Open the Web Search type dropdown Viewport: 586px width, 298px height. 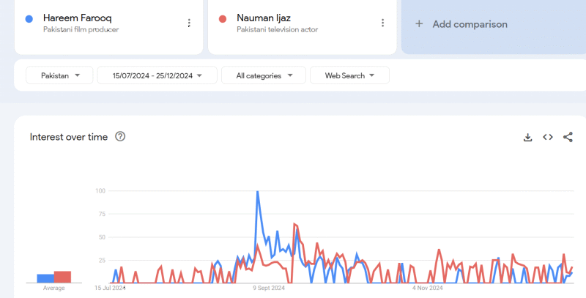(x=349, y=75)
